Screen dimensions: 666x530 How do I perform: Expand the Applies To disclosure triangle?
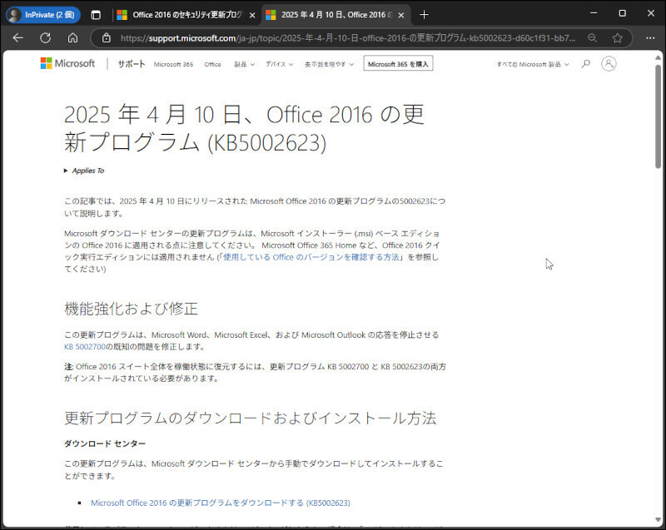(66, 171)
